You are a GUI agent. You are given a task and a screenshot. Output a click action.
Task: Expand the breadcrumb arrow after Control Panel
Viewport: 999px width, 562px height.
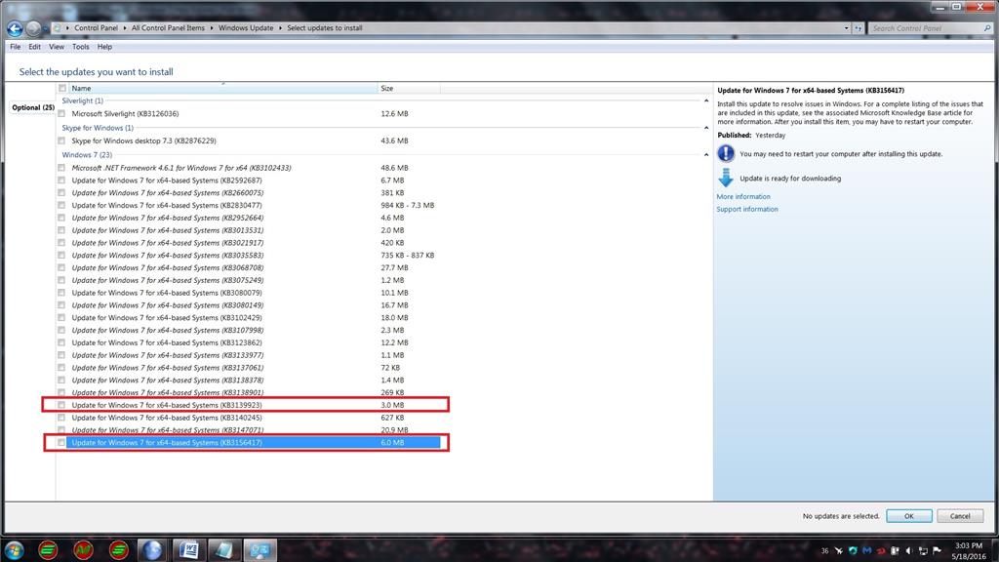124,28
